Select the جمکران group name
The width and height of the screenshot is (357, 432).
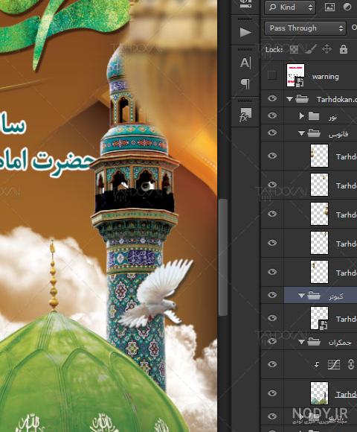click(x=340, y=343)
